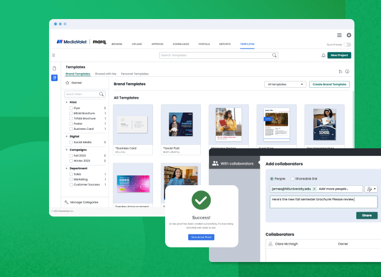Check the Winter 2023 filter

[x=71, y=161]
